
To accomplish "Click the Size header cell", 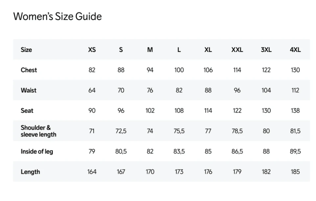I will [x=26, y=50].
